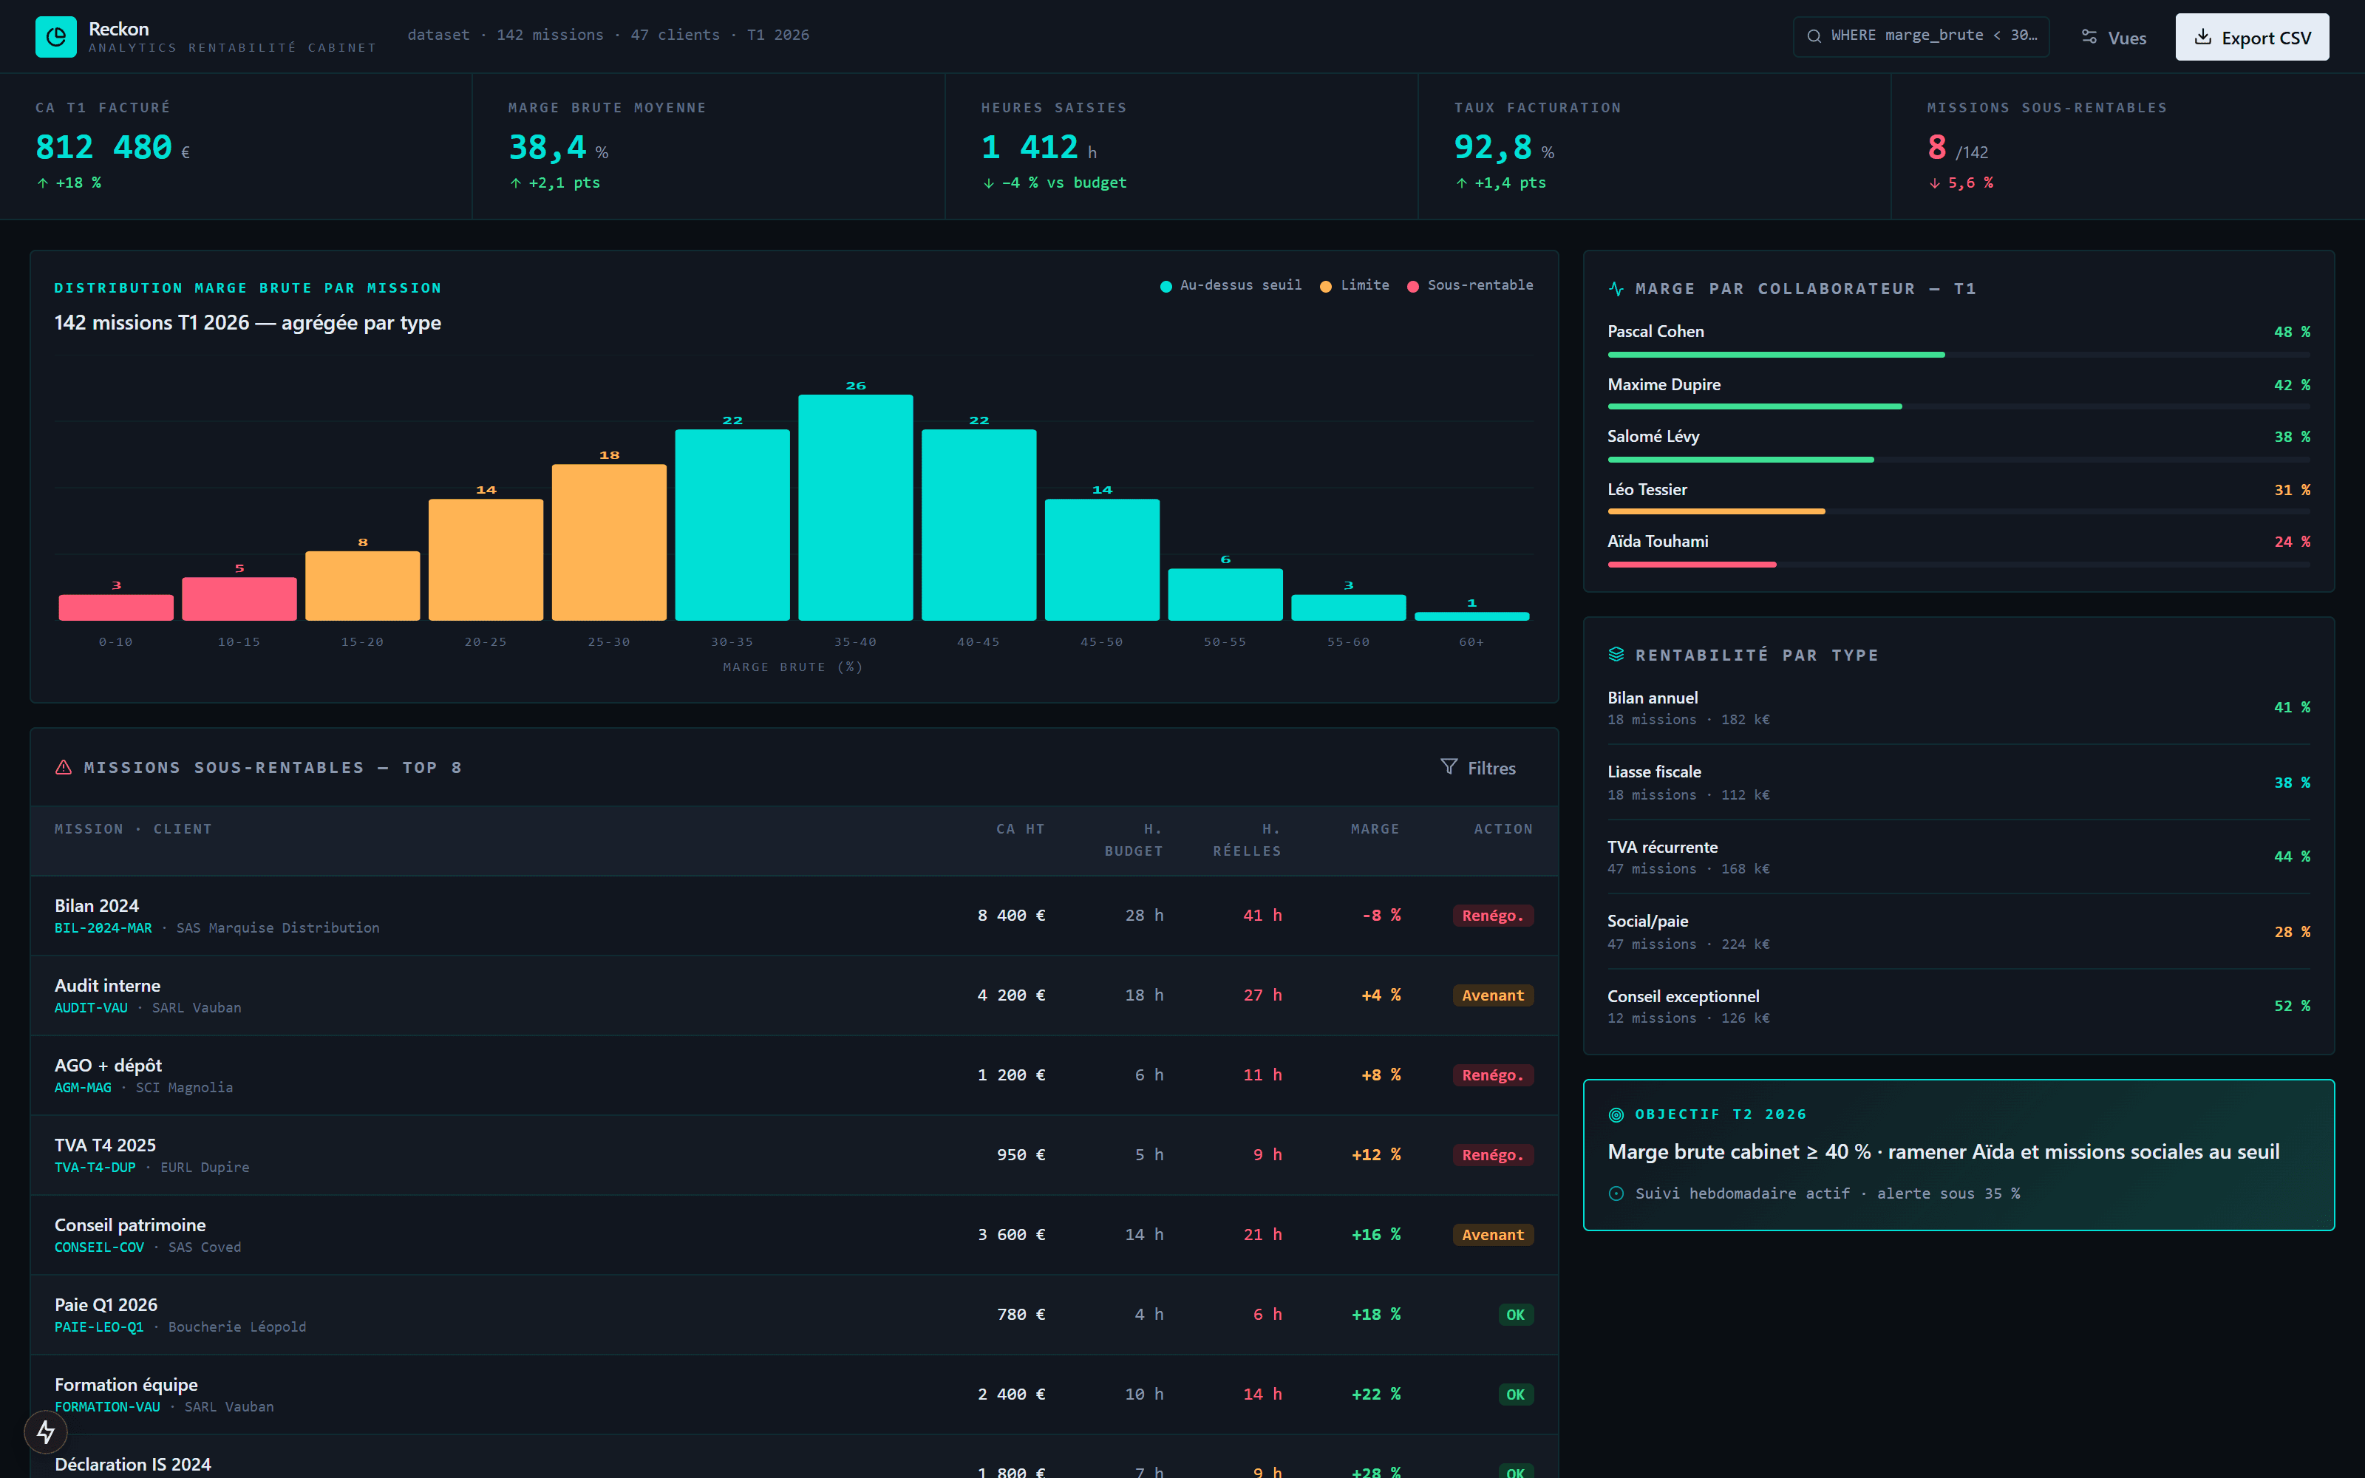Click the layers icon beside Rentabilité par type
2365x1478 pixels.
coord(1616,655)
